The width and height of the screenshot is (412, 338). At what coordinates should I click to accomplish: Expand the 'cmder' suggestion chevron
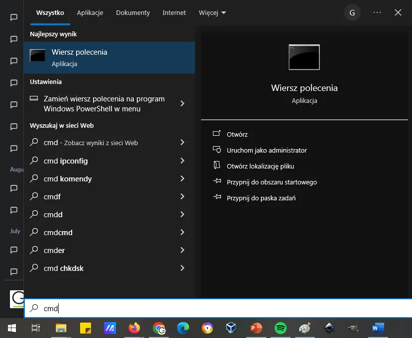[x=182, y=250]
